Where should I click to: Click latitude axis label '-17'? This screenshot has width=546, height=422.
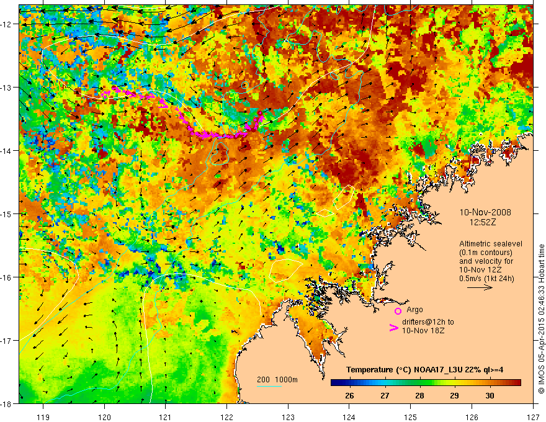[x=6, y=341]
